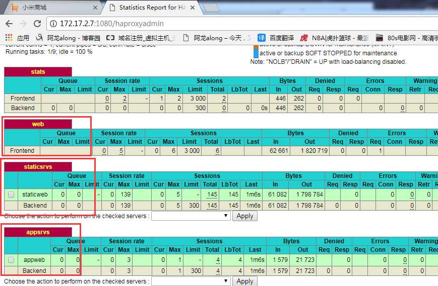Click stats Frontend sessions limit 3 000
The image size is (438, 286).
pos(198,99)
